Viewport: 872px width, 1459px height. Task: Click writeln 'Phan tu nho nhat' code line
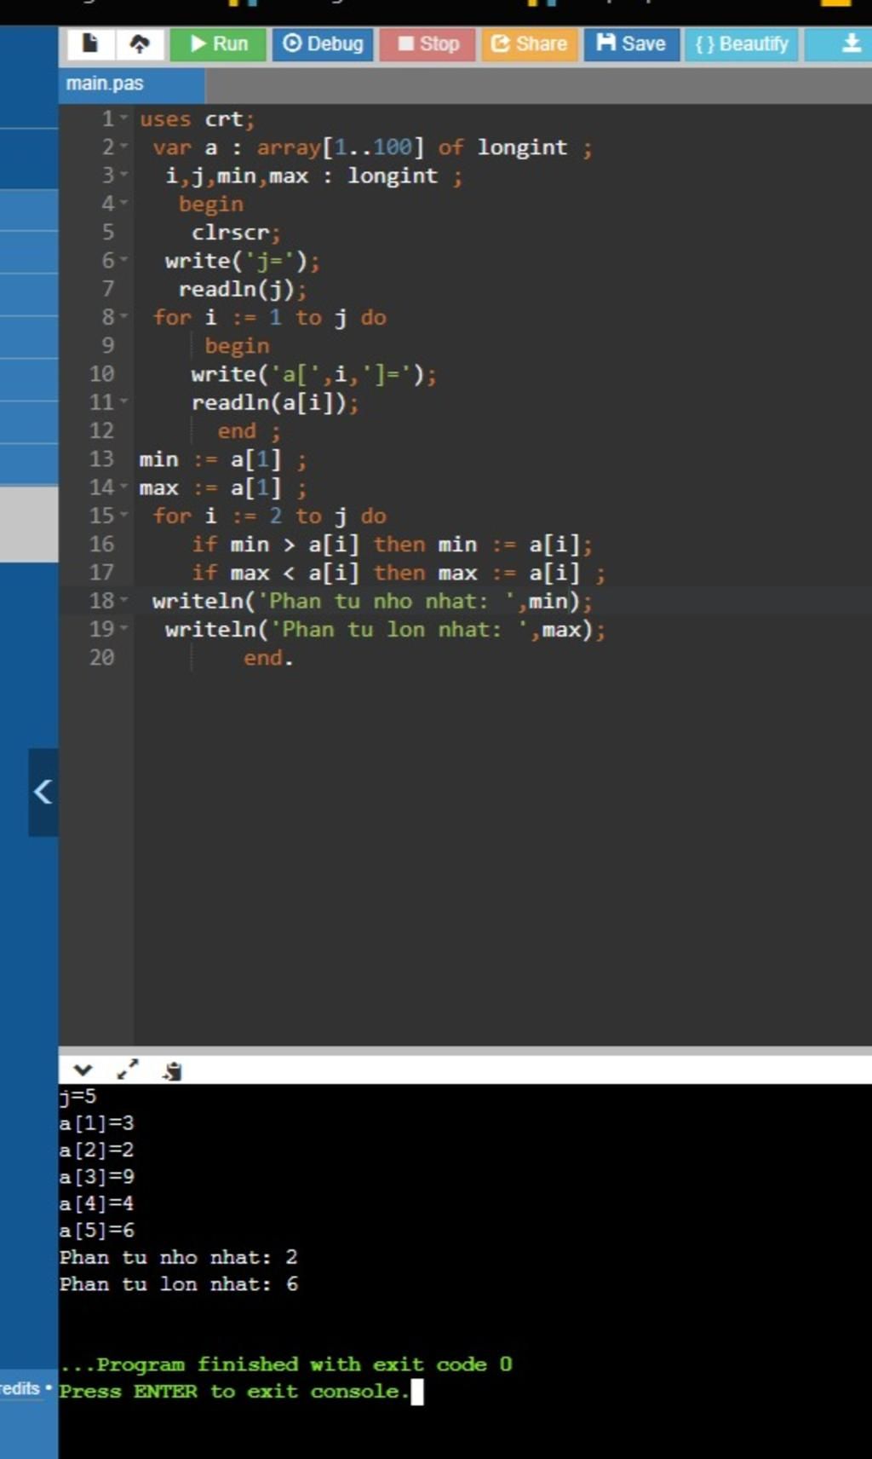tap(372, 601)
